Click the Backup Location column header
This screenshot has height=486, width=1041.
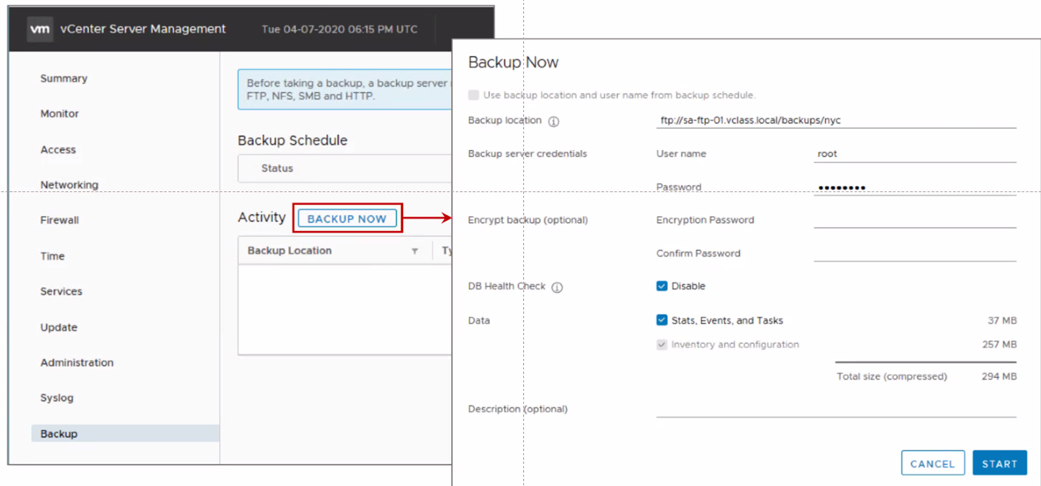click(x=290, y=251)
